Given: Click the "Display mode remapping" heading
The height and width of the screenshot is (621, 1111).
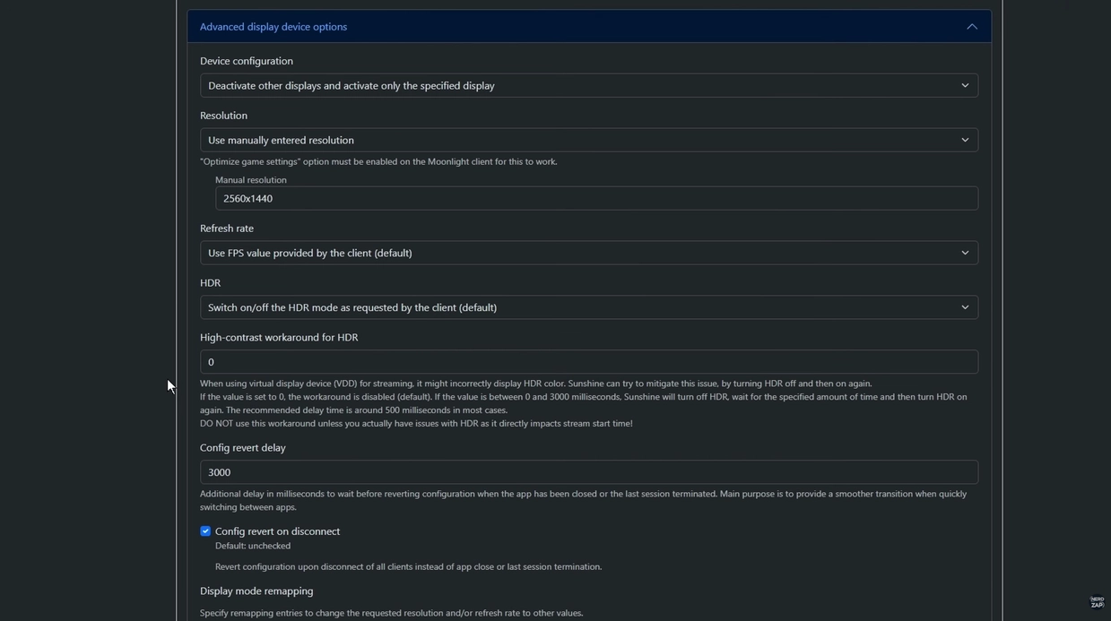Looking at the screenshot, I should (256, 591).
